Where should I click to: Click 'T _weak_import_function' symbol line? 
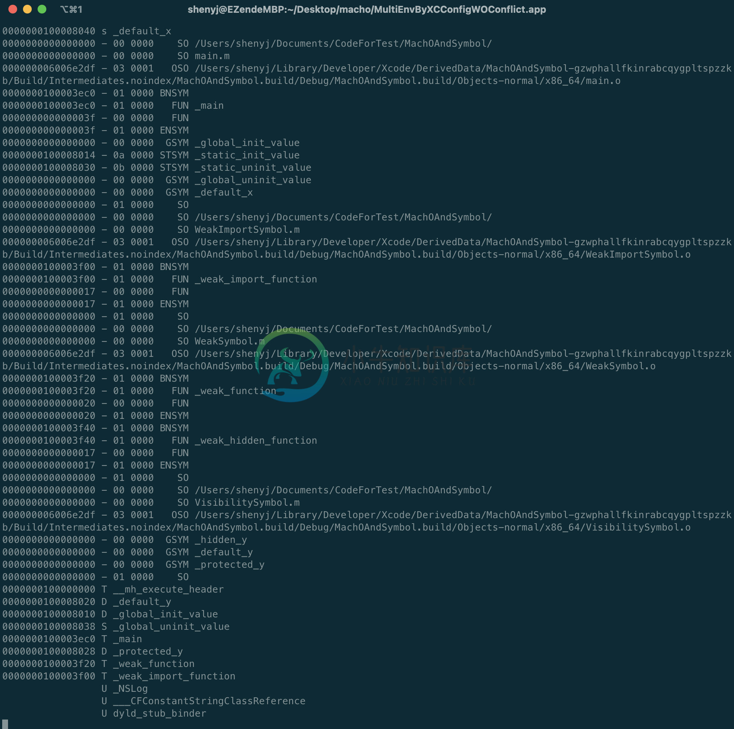click(168, 676)
